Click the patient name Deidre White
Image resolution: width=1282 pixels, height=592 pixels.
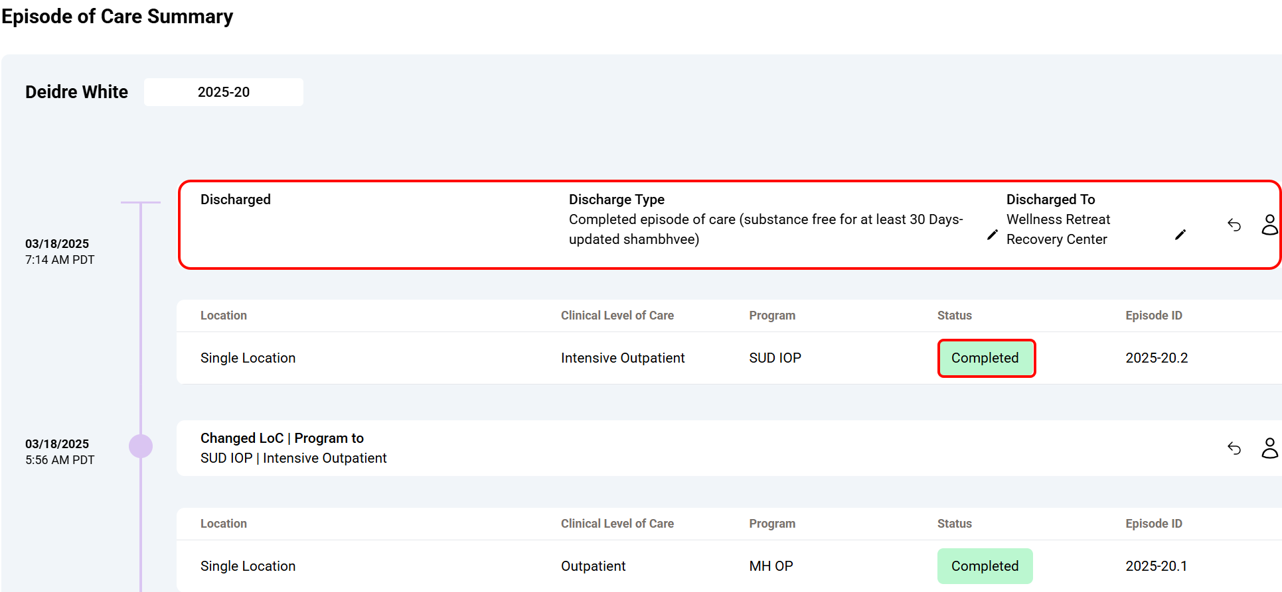click(76, 92)
